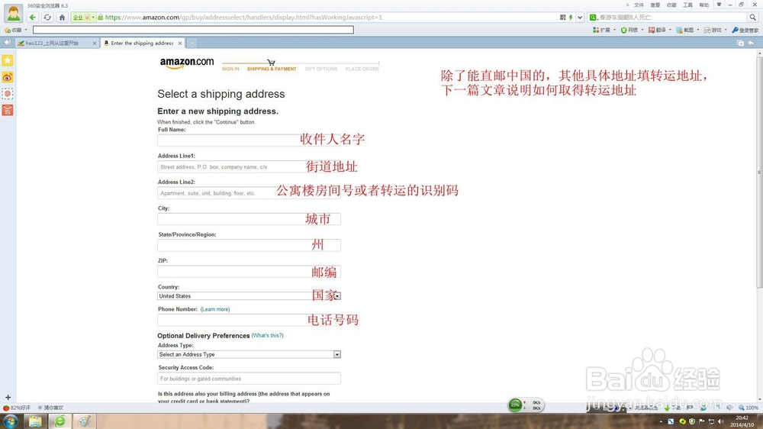Click the Full Name input field
Viewport: 763px width, 429px height.
click(250, 140)
